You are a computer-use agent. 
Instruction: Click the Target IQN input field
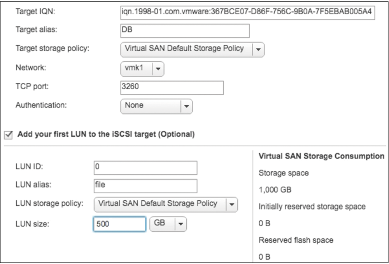click(x=247, y=13)
